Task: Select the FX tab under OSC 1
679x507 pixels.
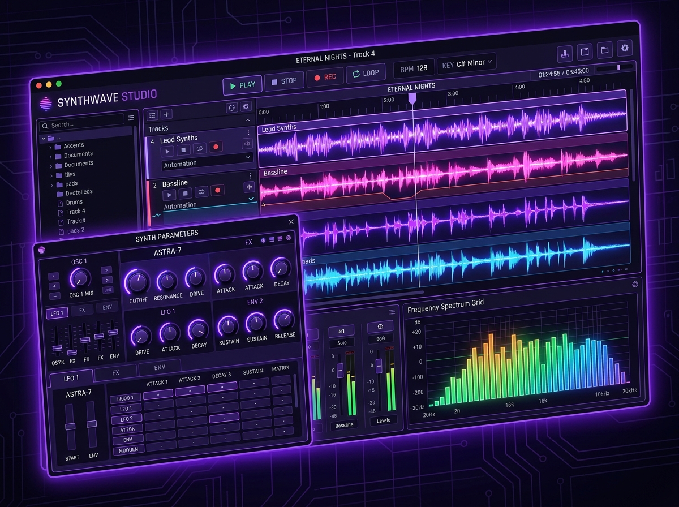Action: 82,310
